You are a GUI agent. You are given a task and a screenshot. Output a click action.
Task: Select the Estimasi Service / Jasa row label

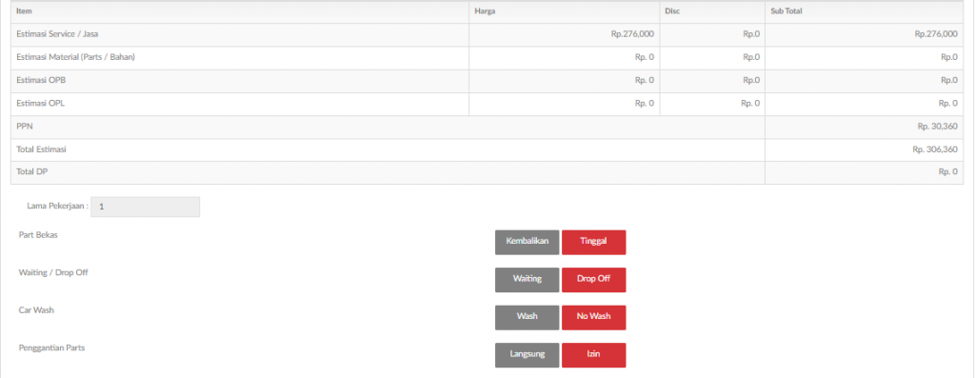57,34
